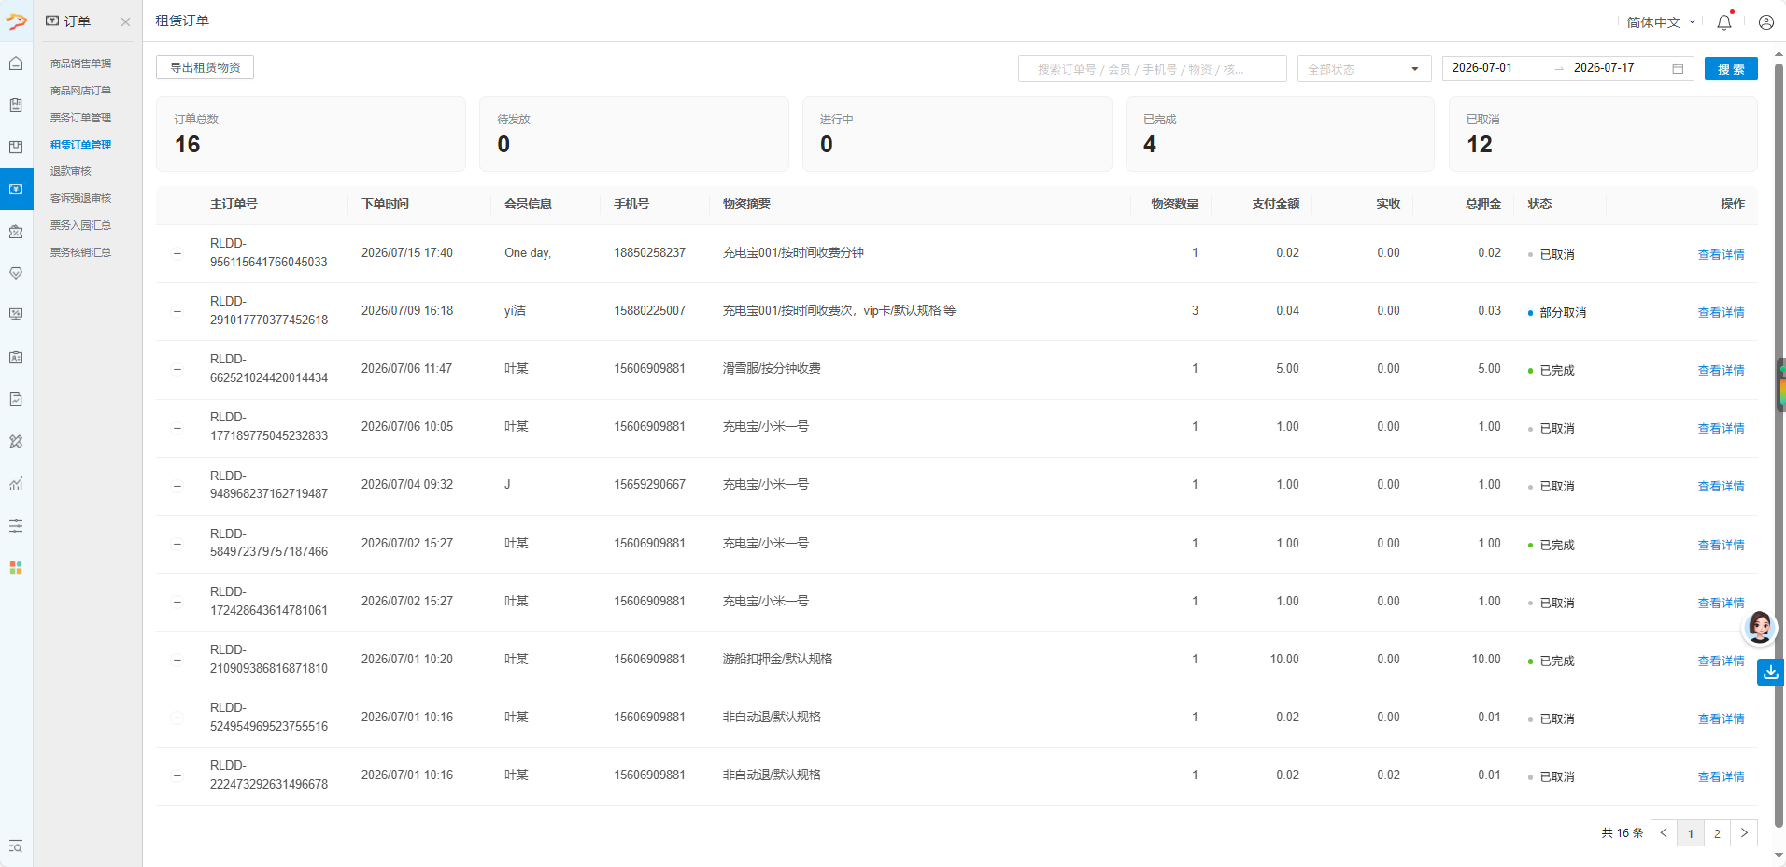
Task: View details of order RLDD-956115641766045033
Action: [1721, 254]
